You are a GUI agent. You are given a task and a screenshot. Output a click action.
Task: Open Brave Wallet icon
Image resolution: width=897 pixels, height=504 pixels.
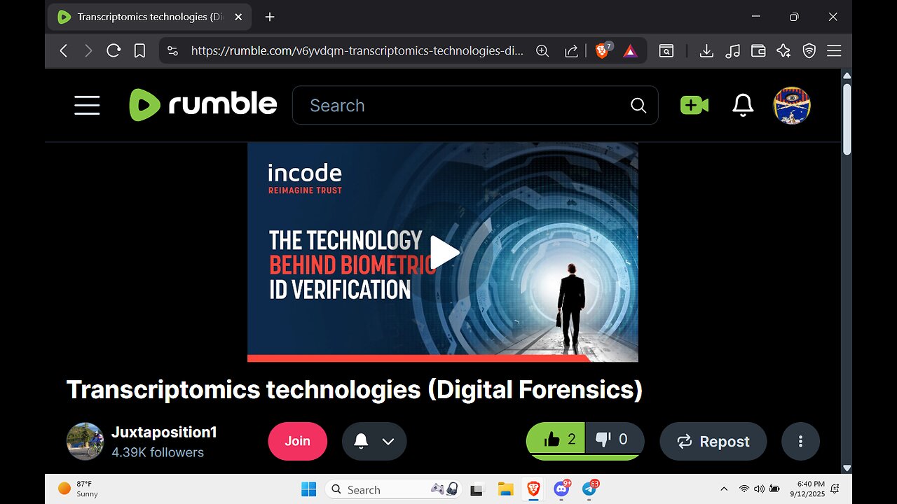(x=758, y=50)
